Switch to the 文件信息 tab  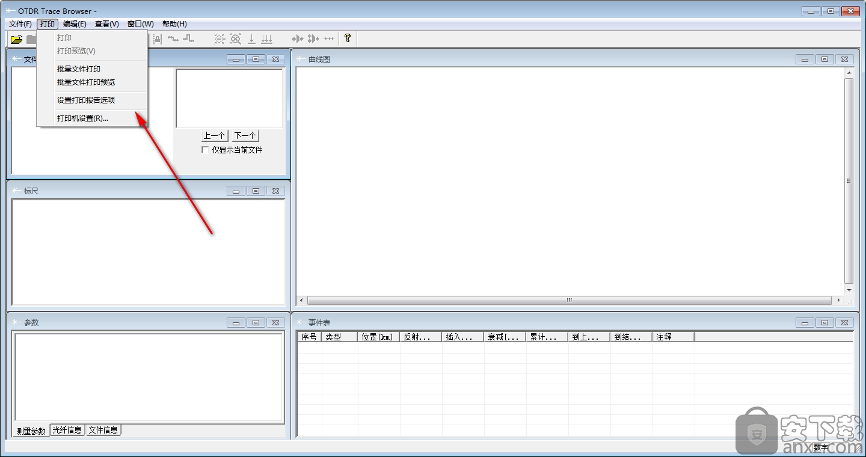pos(103,430)
